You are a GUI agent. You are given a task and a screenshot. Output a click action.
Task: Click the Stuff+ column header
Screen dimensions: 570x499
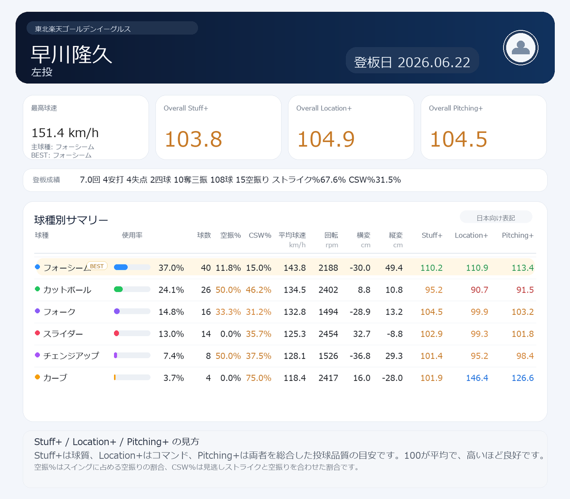pyautogui.click(x=432, y=235)
